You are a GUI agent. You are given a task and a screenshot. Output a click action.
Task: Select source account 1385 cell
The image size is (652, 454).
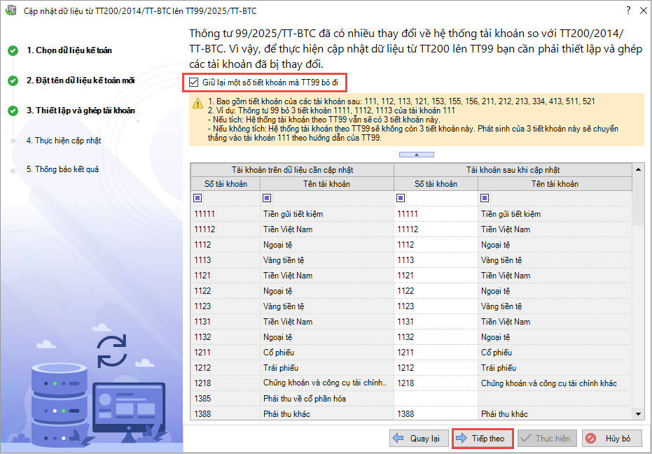[x=226, y=398]
